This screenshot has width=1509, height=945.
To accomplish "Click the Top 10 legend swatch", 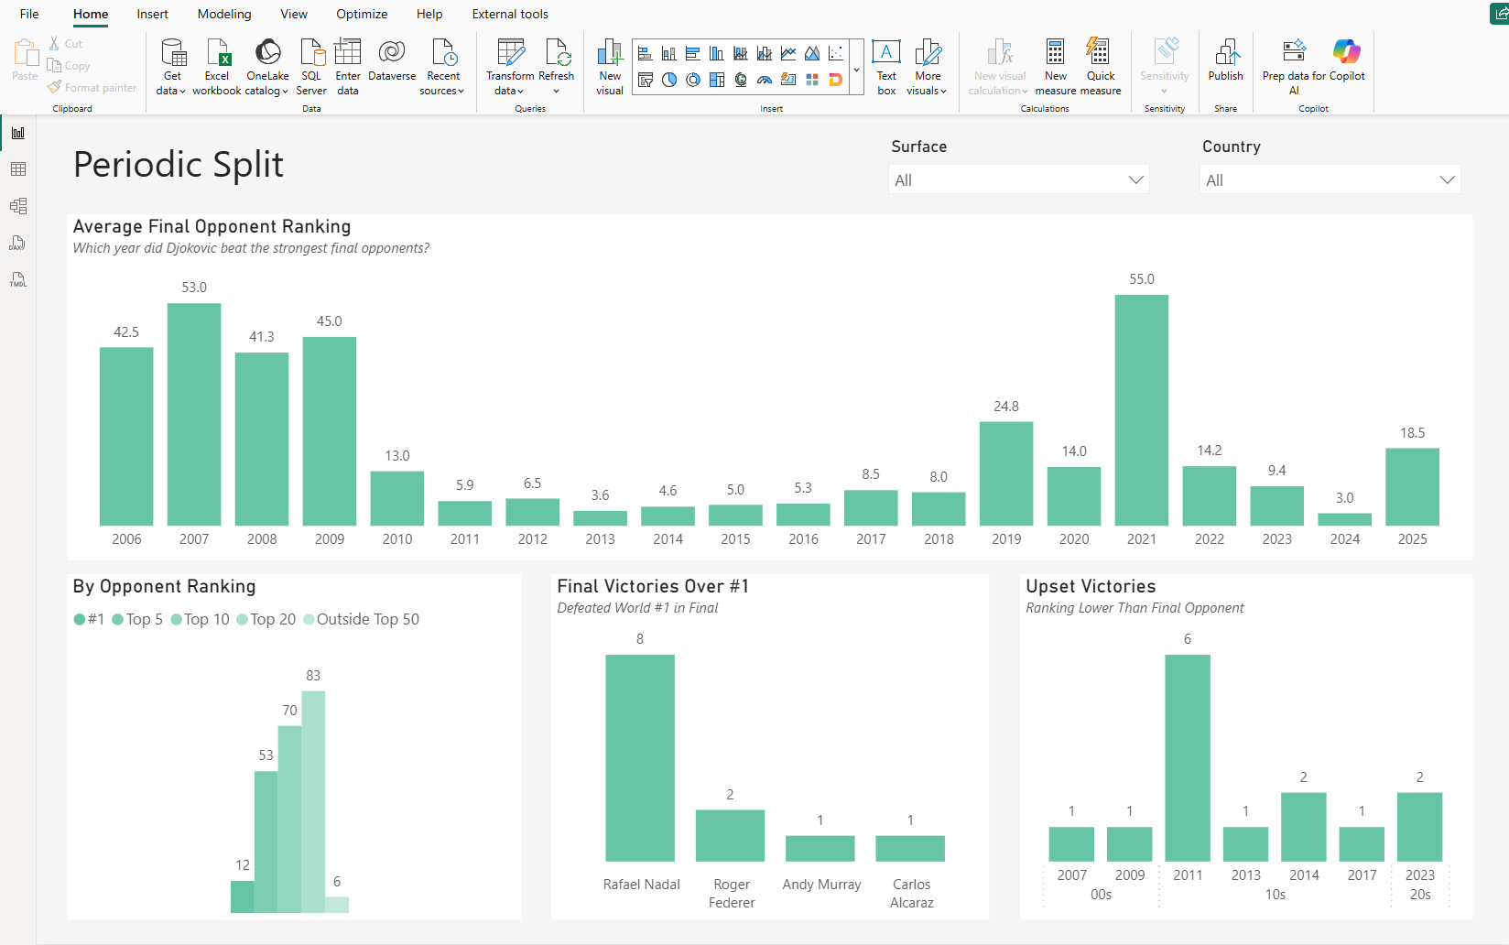I will pos(177,620).
